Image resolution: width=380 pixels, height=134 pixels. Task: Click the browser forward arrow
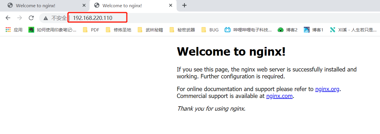click(19, 18)
